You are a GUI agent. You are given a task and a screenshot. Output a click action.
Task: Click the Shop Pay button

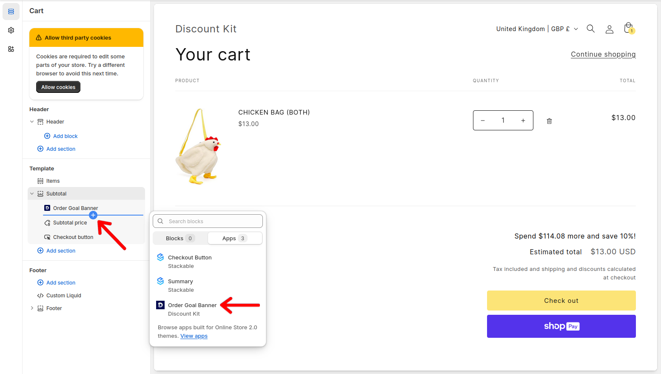pos(561,326)
